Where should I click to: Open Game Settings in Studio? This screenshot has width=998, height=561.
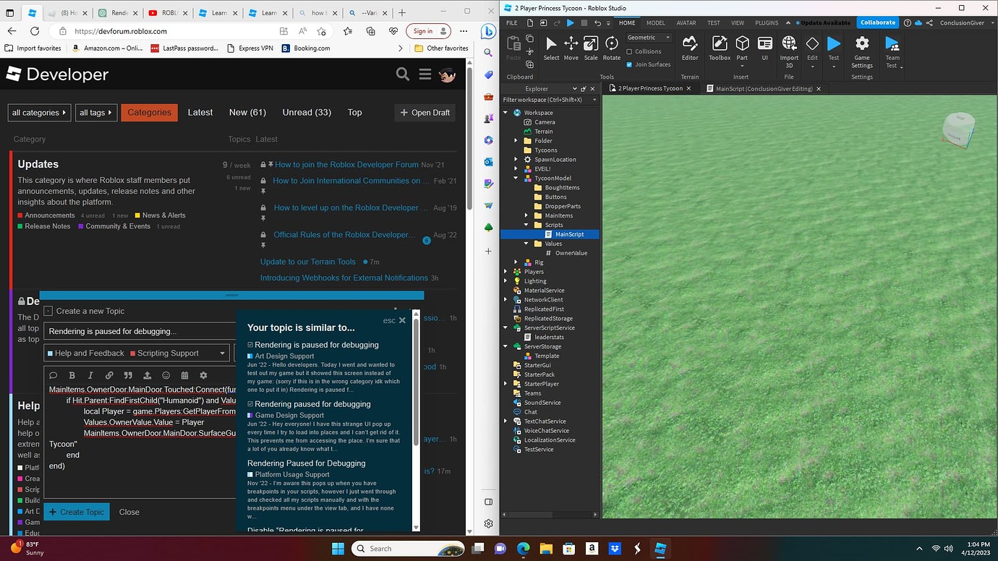point(862,51)
